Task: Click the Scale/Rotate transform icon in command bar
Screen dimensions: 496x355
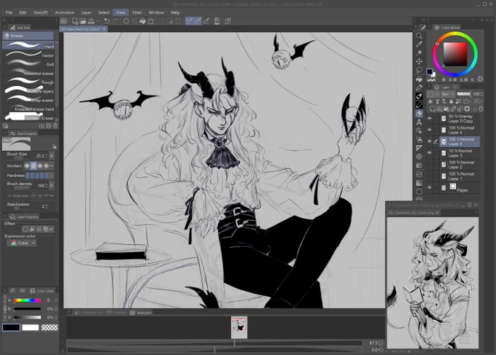Action: point(151,21)
